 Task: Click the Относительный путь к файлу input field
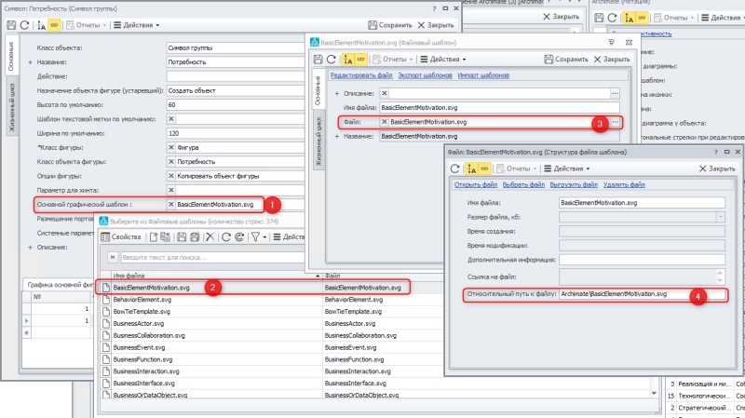coord(641,294)
